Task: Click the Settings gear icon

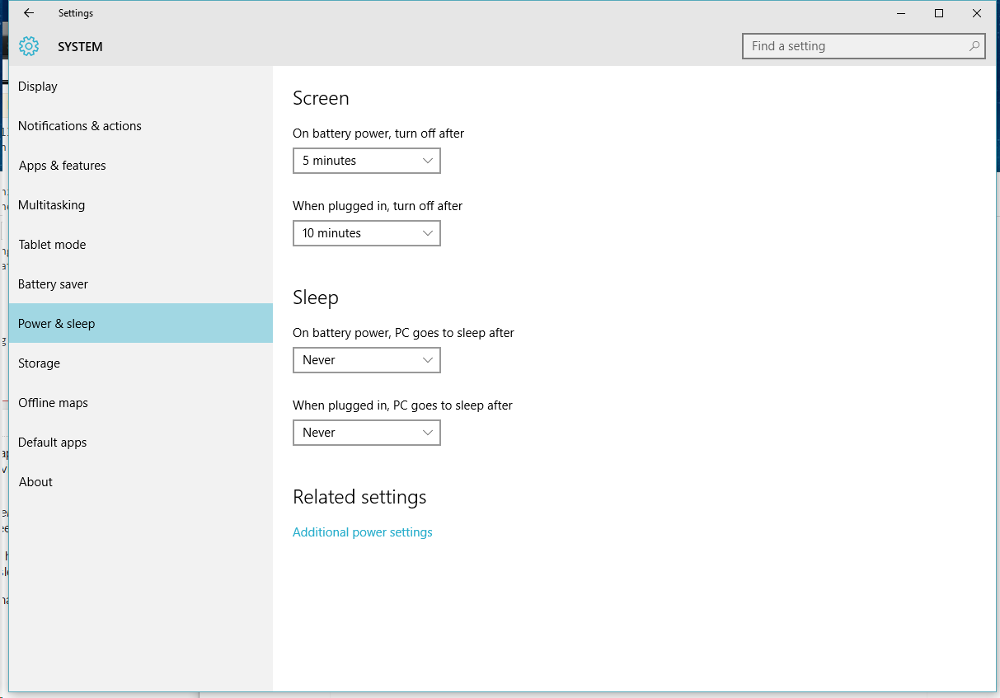Action: (x=28, y=46)
